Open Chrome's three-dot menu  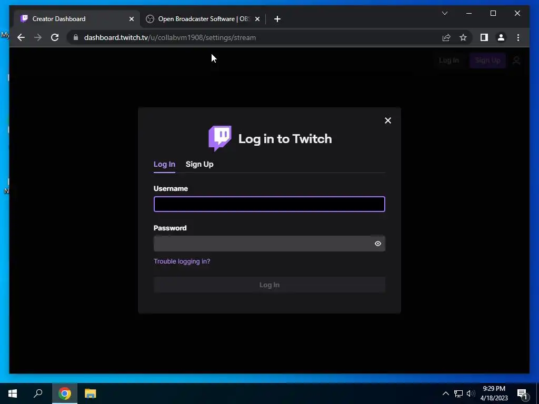point(518,37)
